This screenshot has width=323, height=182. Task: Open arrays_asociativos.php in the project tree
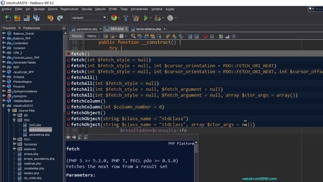click(39, 159)
